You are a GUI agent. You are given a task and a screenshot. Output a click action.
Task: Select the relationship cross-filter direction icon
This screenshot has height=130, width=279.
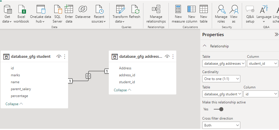[88, 76]
